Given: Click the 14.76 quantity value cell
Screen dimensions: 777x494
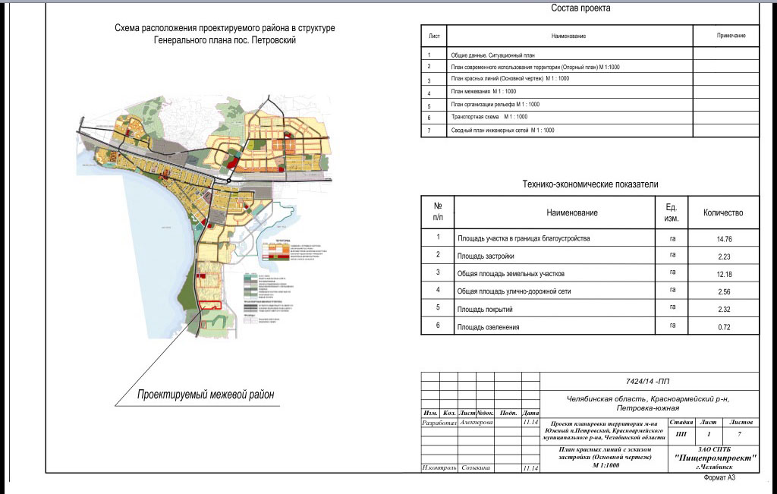Looking at the screenshot, I should 723,239.
